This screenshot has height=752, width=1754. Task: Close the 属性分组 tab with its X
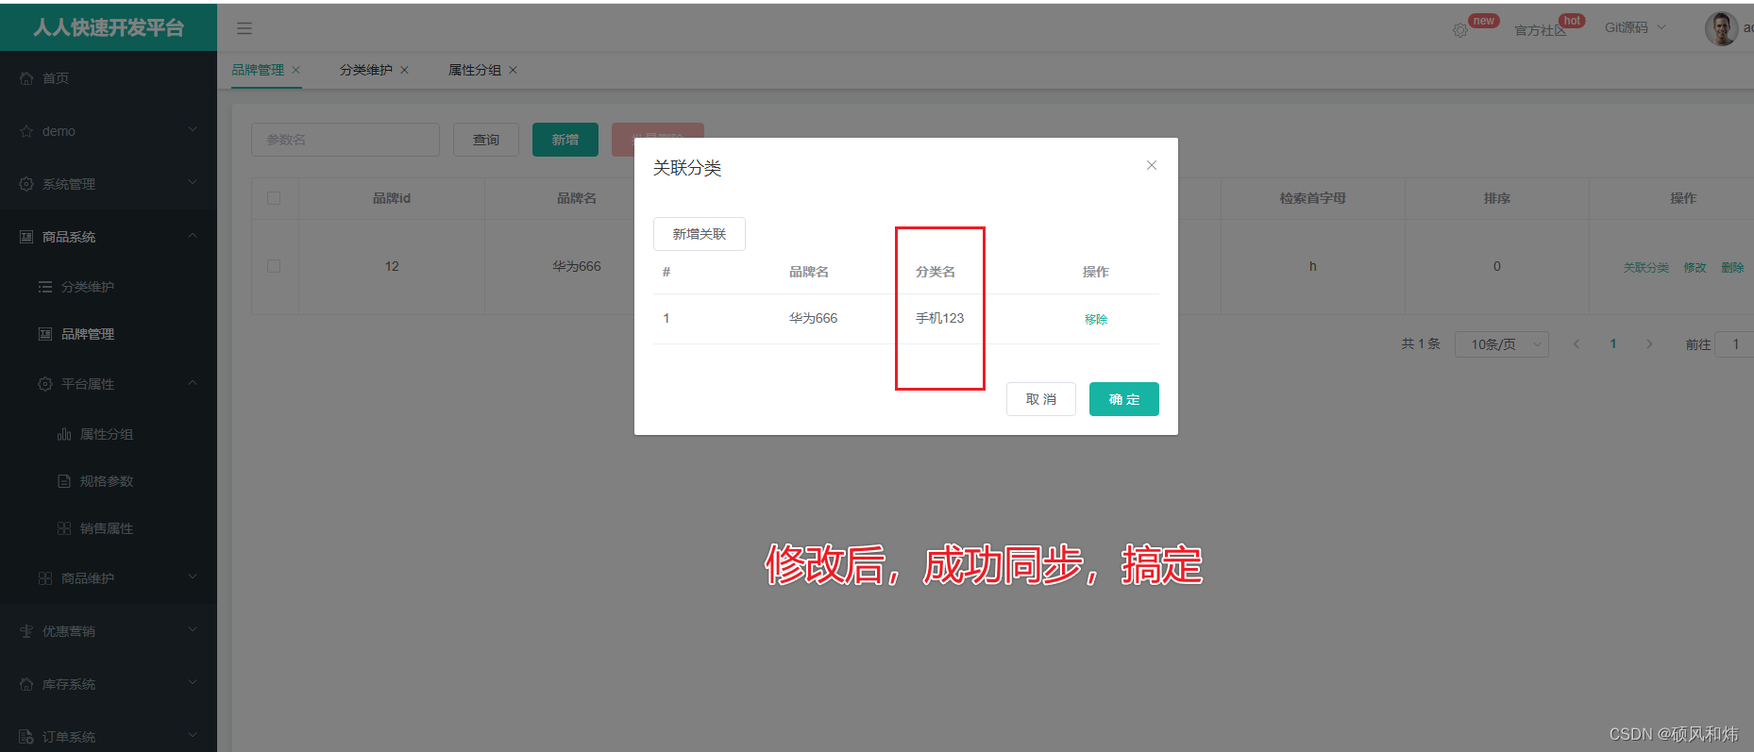[513, 70]
